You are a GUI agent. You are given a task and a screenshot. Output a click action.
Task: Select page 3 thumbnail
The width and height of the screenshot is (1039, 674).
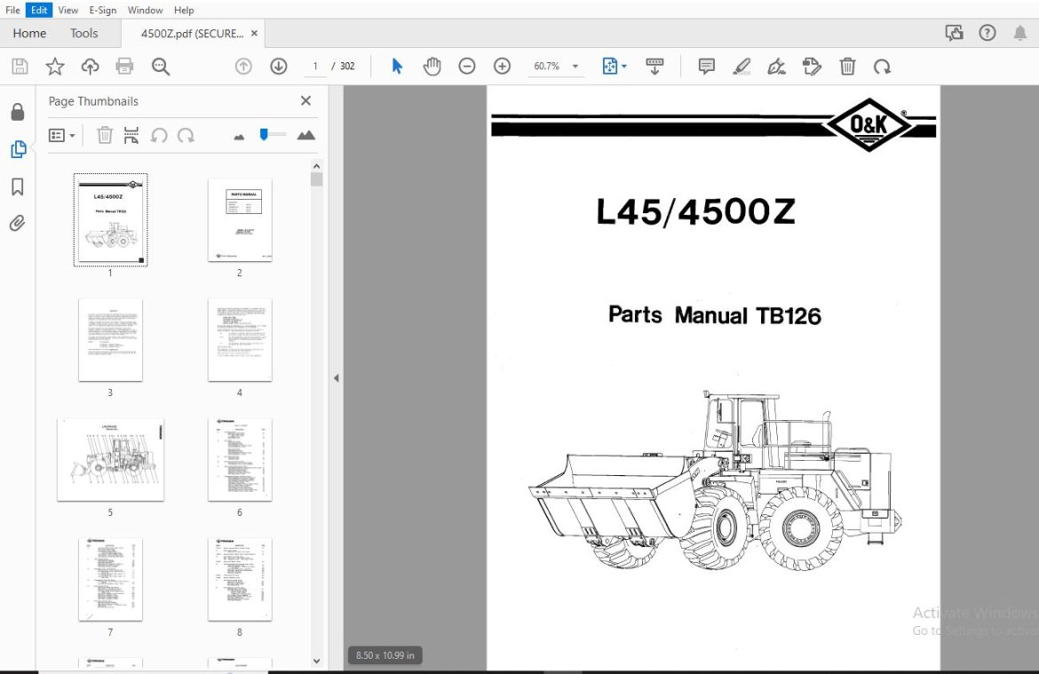[111, 340]
